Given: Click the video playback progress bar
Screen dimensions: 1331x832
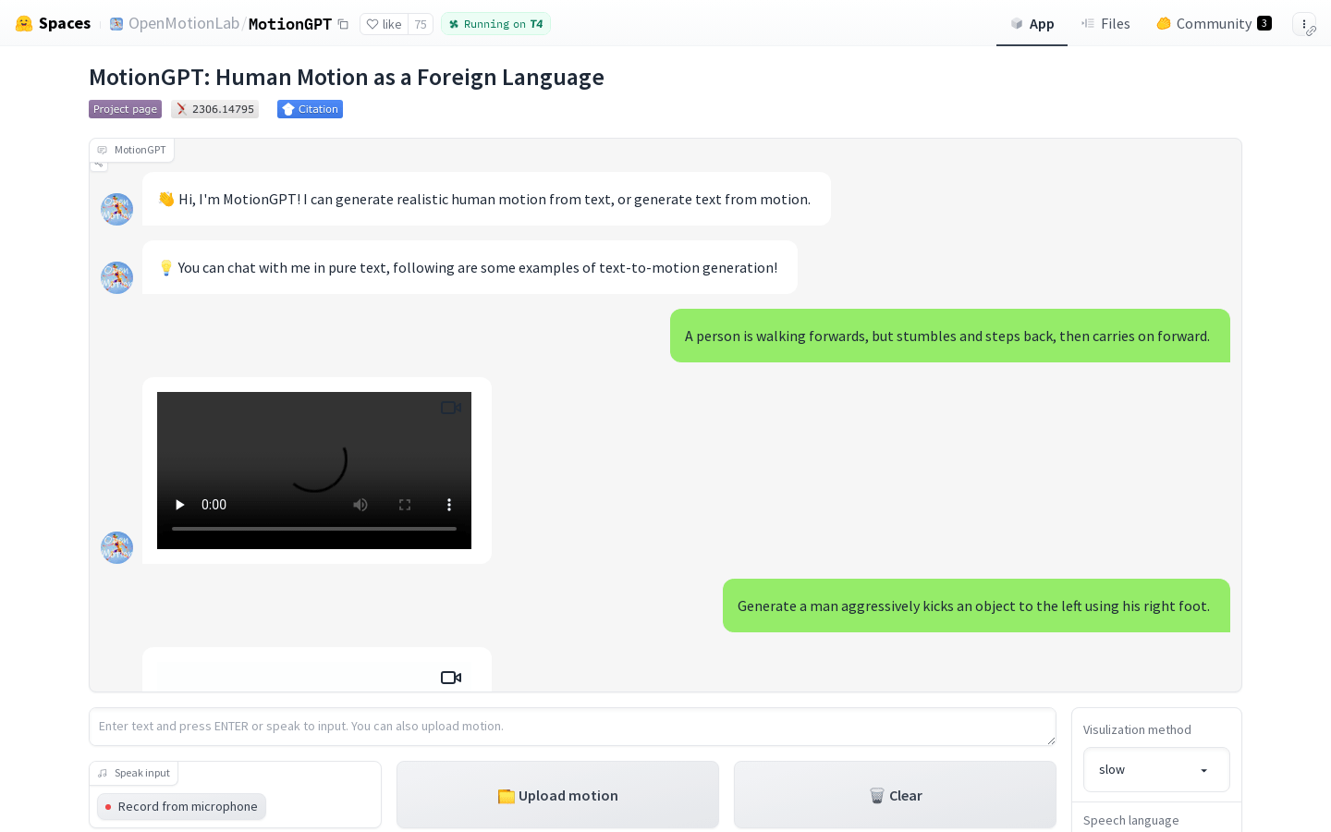Looking at the screenshot, I should [x=314, y=528].
